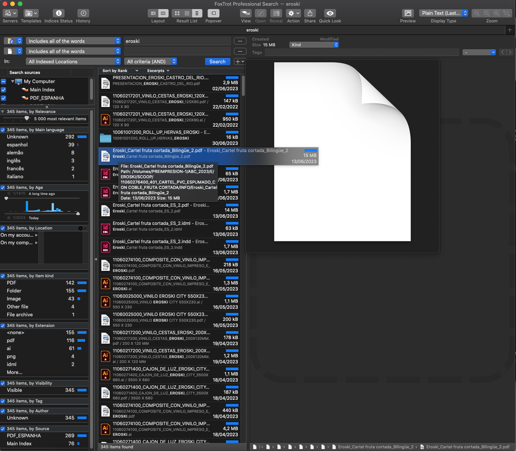Click the relevance items slider handle
The image size is (516, 451).
click(x=27, y=119)
